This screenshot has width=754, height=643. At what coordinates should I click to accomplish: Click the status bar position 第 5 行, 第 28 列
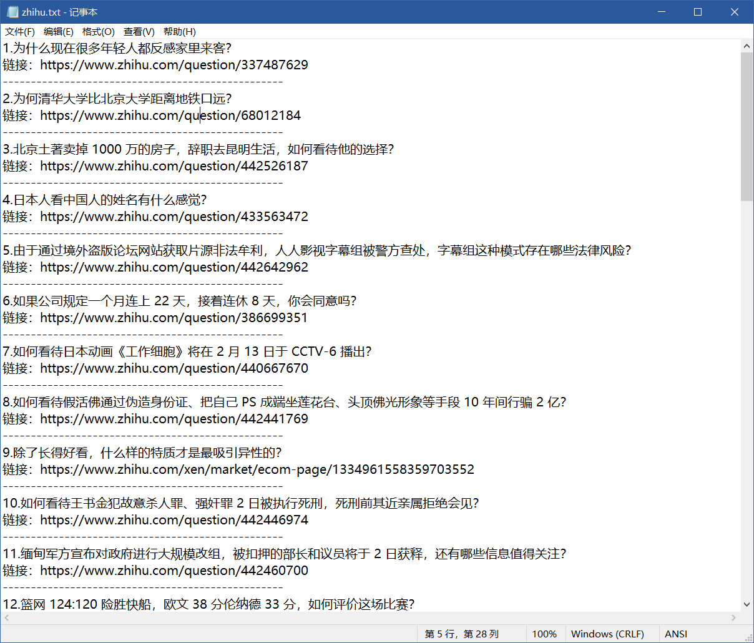pyautogui.click(x=462, y=634)
